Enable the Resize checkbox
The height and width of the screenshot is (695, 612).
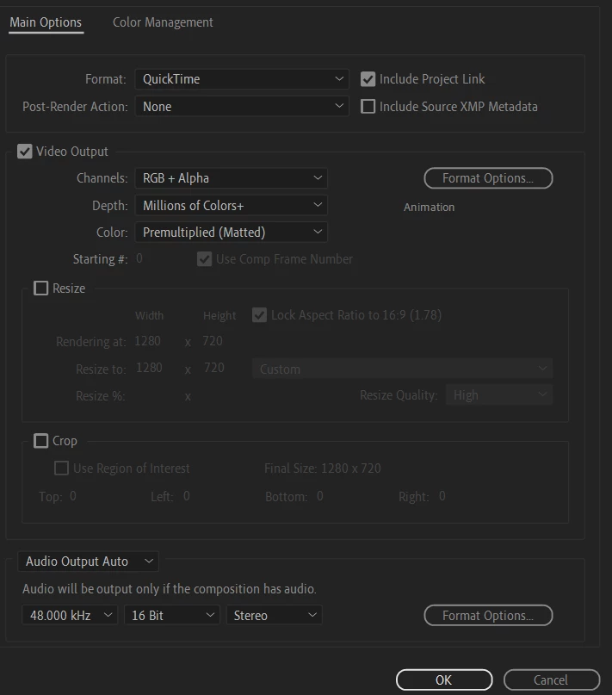[x=40, y=289]
